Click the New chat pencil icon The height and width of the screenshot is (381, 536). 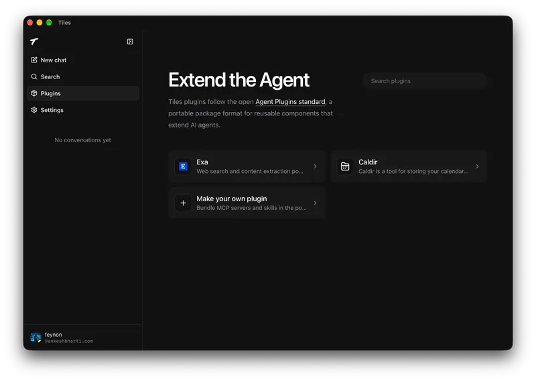[x=34, y=60]
